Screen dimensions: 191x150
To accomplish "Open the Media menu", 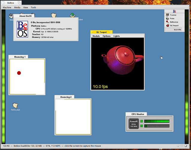I will click(17, 7).
